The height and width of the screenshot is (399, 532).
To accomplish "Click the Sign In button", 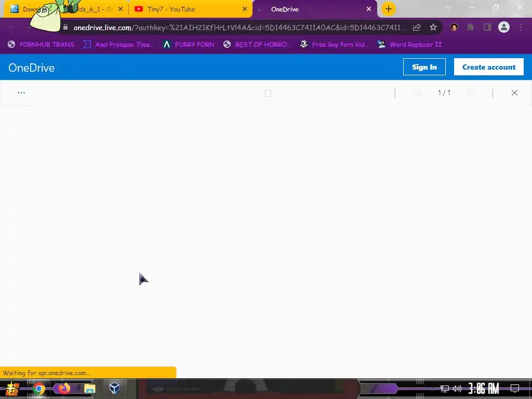I will [424, 67].
